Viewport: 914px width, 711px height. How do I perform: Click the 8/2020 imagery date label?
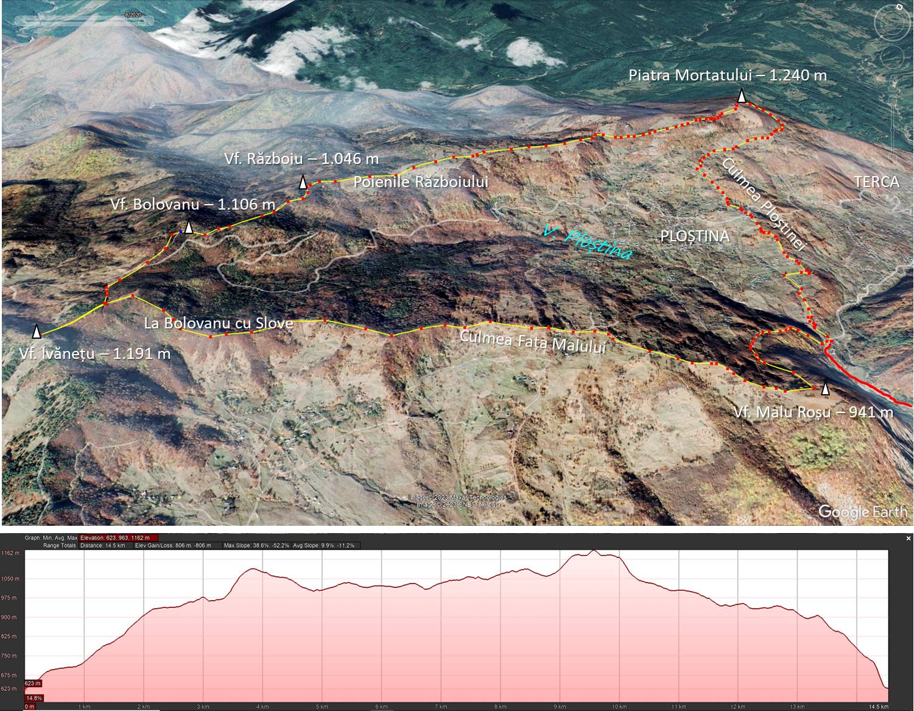pyautogui.click(x=132, y=13)
